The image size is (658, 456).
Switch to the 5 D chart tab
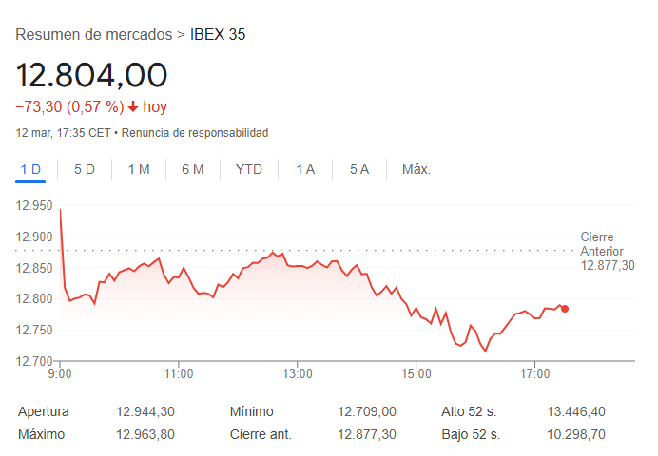(85, 170)
